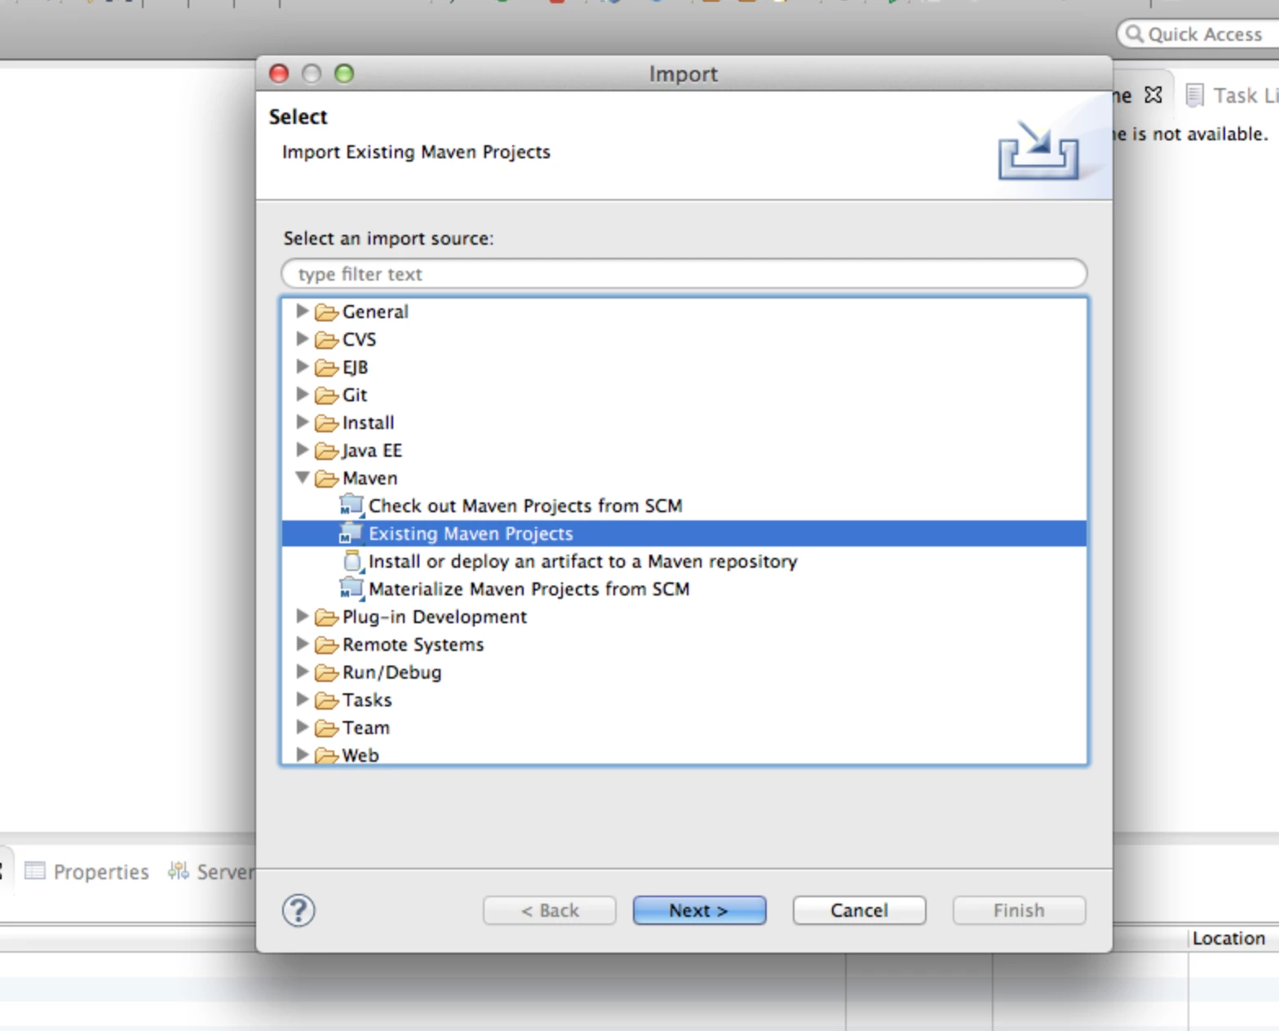Viewport: 1279px width, 1031px height.
Task: Close the view tab behind the dialog
Action: 1153,95
